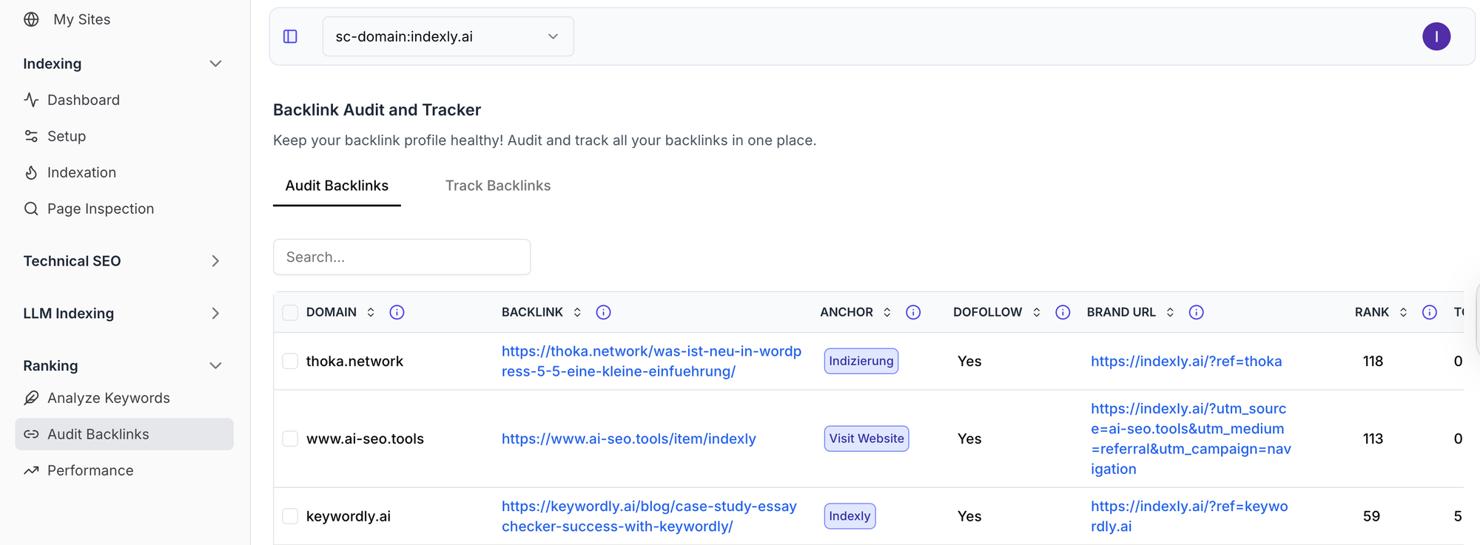This screenshot has height=545, width=1480.
Task: Sort by the RANK column arrows
Action: [1403, 312]
